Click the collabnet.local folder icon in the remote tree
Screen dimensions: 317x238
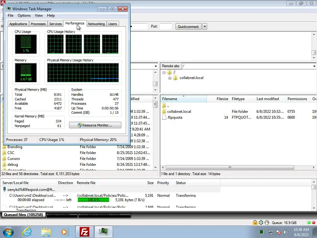[x=176, y=78]
